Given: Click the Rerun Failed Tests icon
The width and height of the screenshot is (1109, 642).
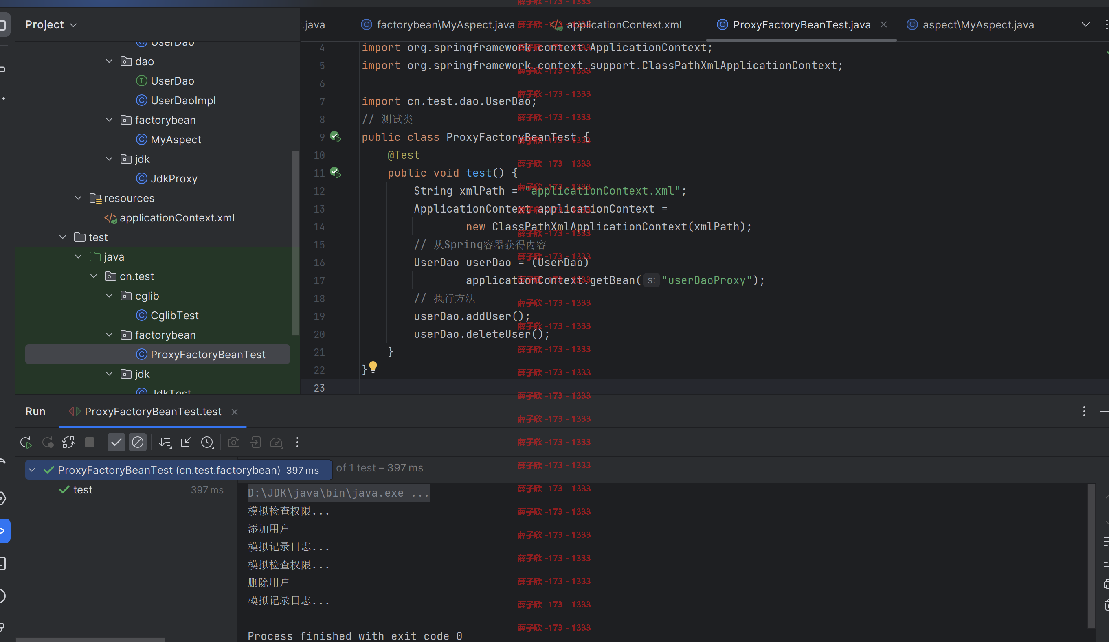Looking at the screenshot, I should pos(47,442).
